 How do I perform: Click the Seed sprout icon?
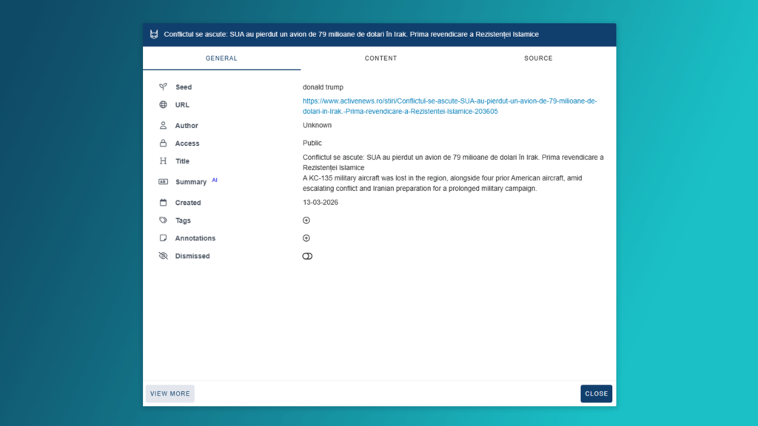coord(163,87)
